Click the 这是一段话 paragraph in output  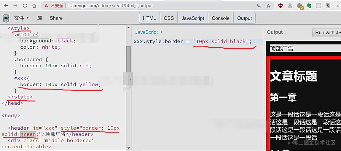coord(305,126)
